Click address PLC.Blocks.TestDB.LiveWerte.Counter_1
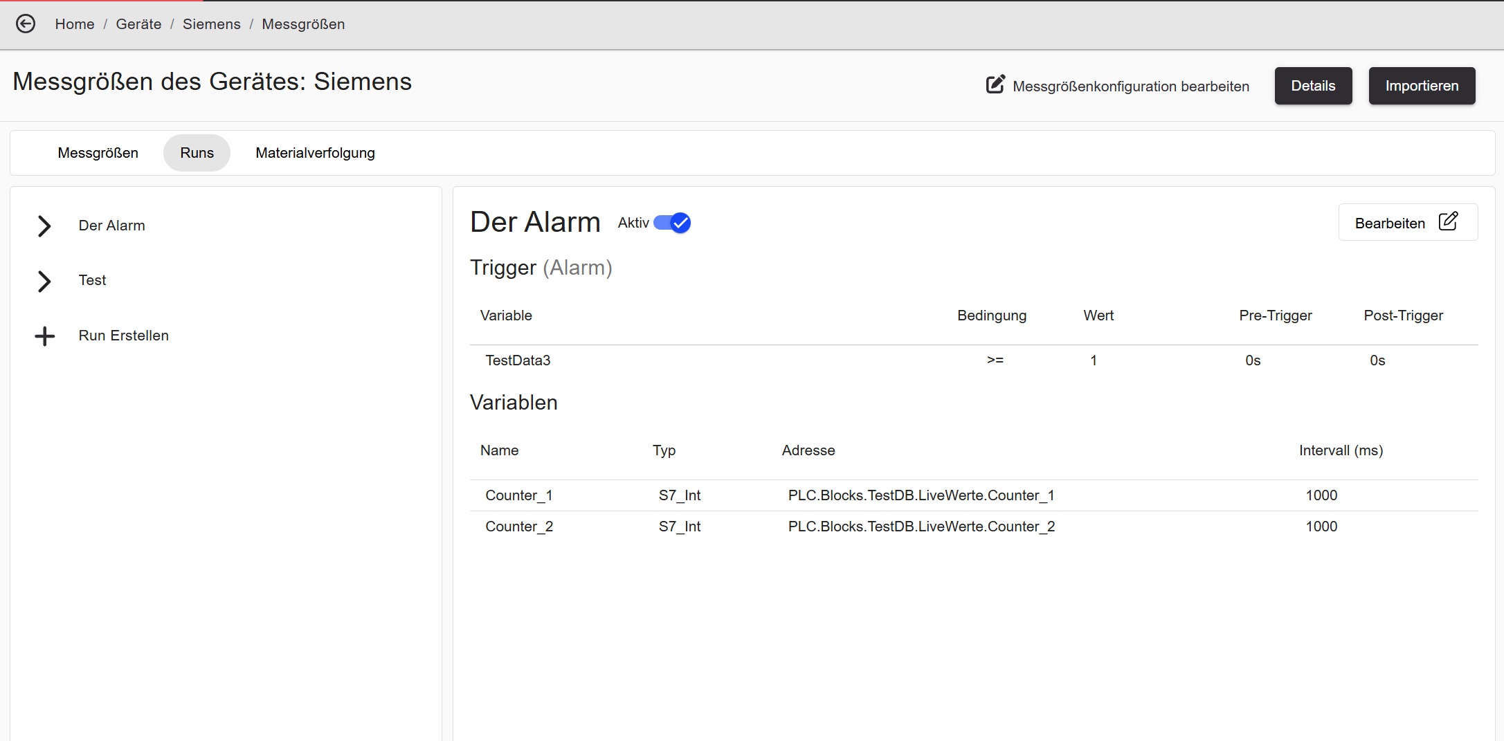 pos(921,495)
